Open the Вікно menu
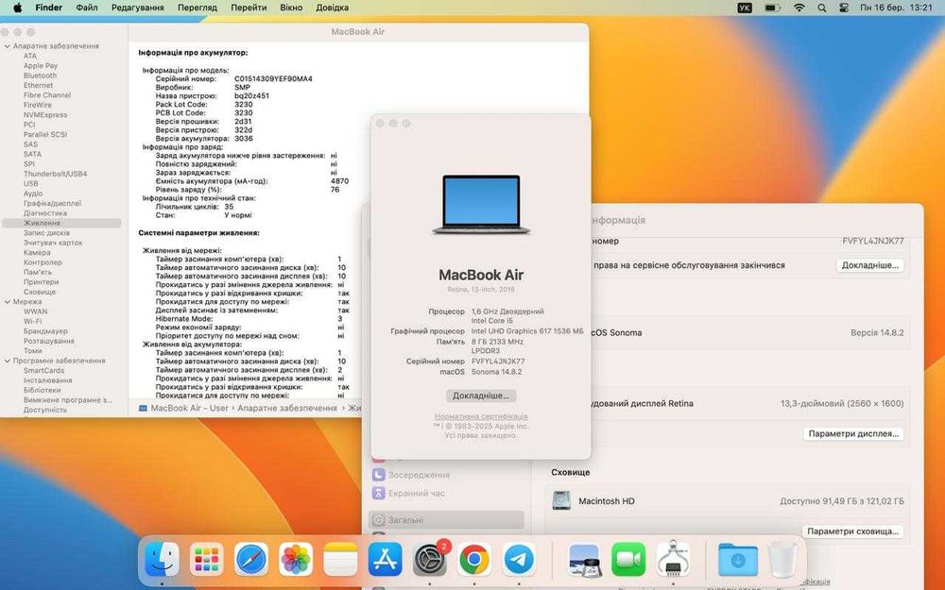This screenshot has height=590, width=945. [291, 8]
